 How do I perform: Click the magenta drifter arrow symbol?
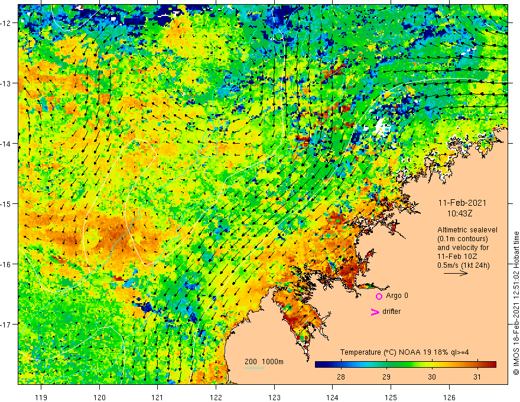(375, 312)
